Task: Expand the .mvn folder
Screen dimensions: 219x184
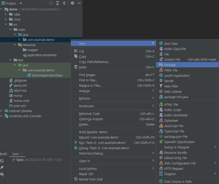Action: coord(6,19)
